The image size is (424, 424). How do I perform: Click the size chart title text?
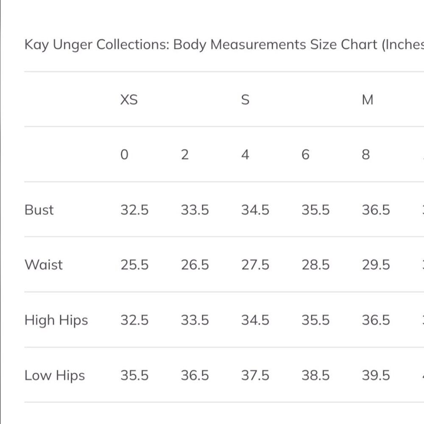(224, 45)
